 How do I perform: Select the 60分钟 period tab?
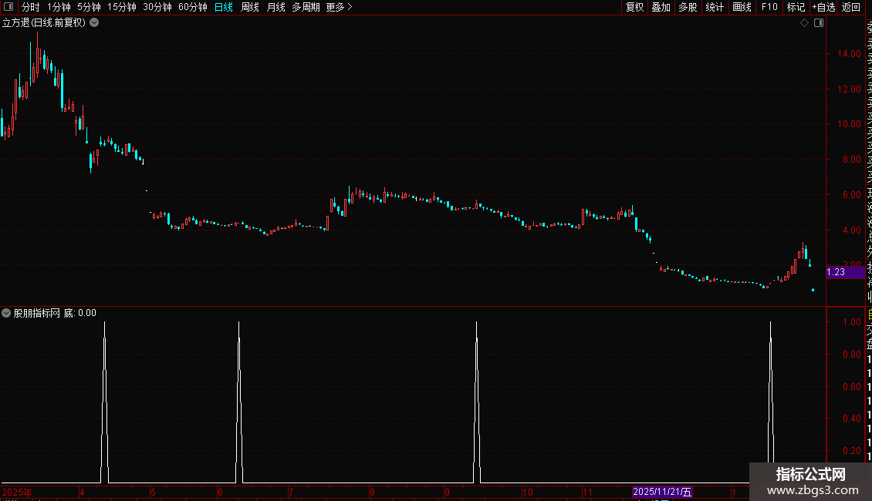click(x=193, y=7)
